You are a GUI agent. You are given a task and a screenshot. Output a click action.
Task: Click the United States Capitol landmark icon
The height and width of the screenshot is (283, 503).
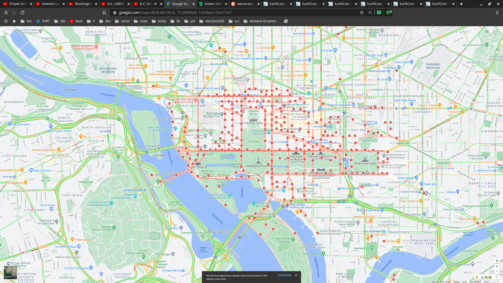click(x=365, y=159)
